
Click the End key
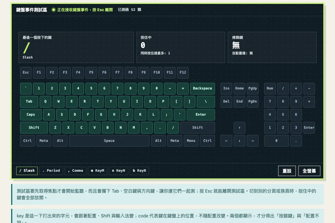240,101
